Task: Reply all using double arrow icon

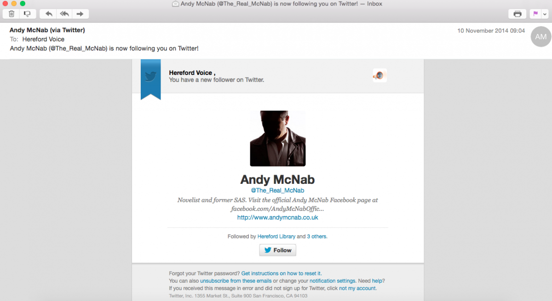Action: tap(64, 14)
